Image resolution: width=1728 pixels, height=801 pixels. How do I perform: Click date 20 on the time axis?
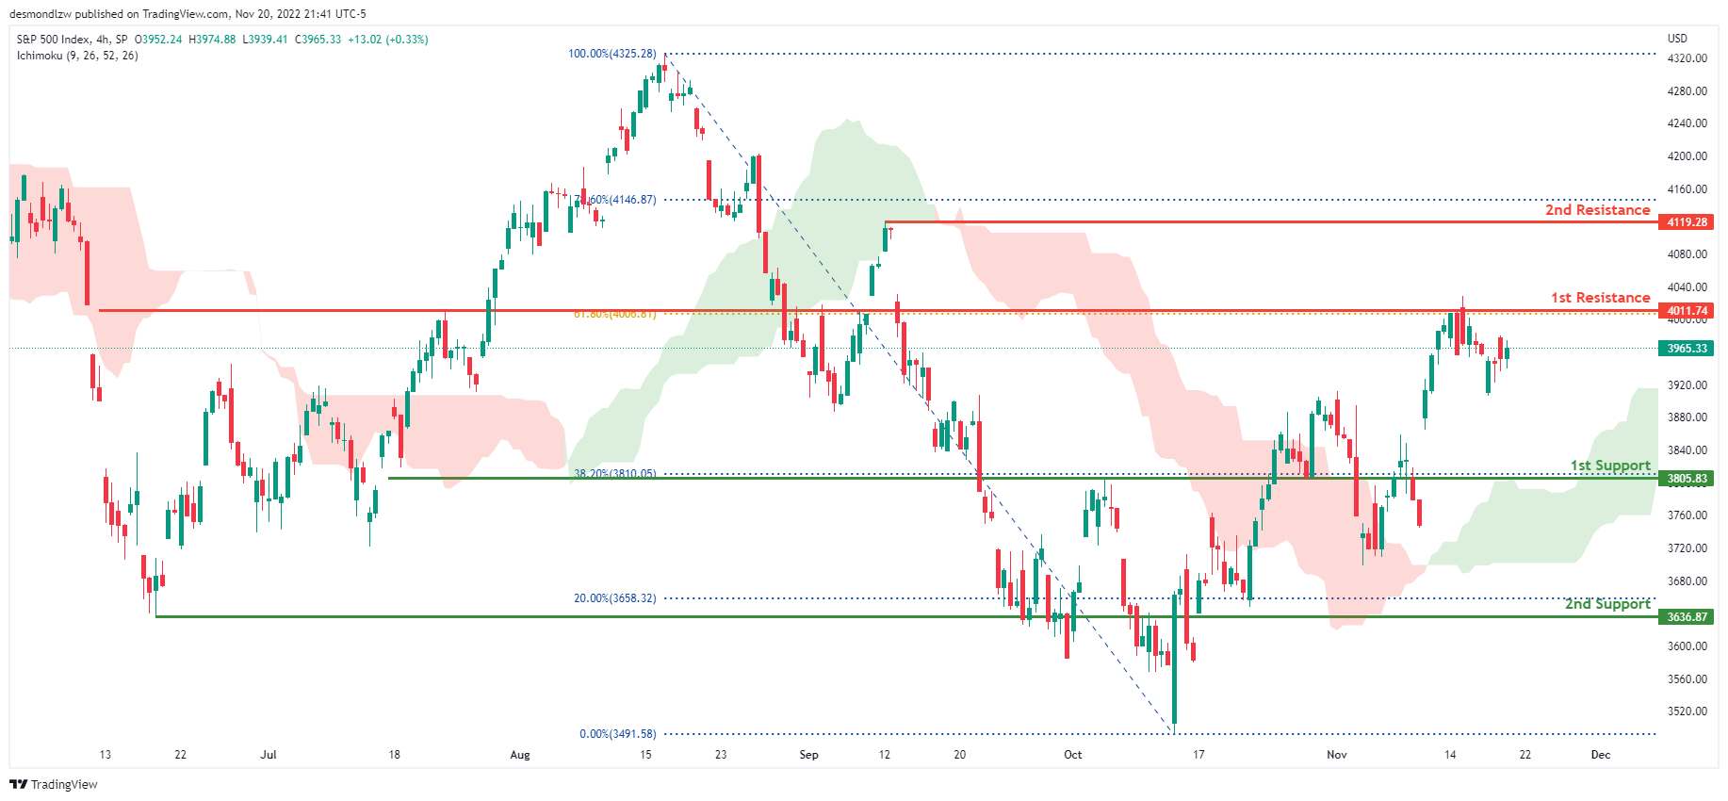pyautogui.click(x=959, y=755)
